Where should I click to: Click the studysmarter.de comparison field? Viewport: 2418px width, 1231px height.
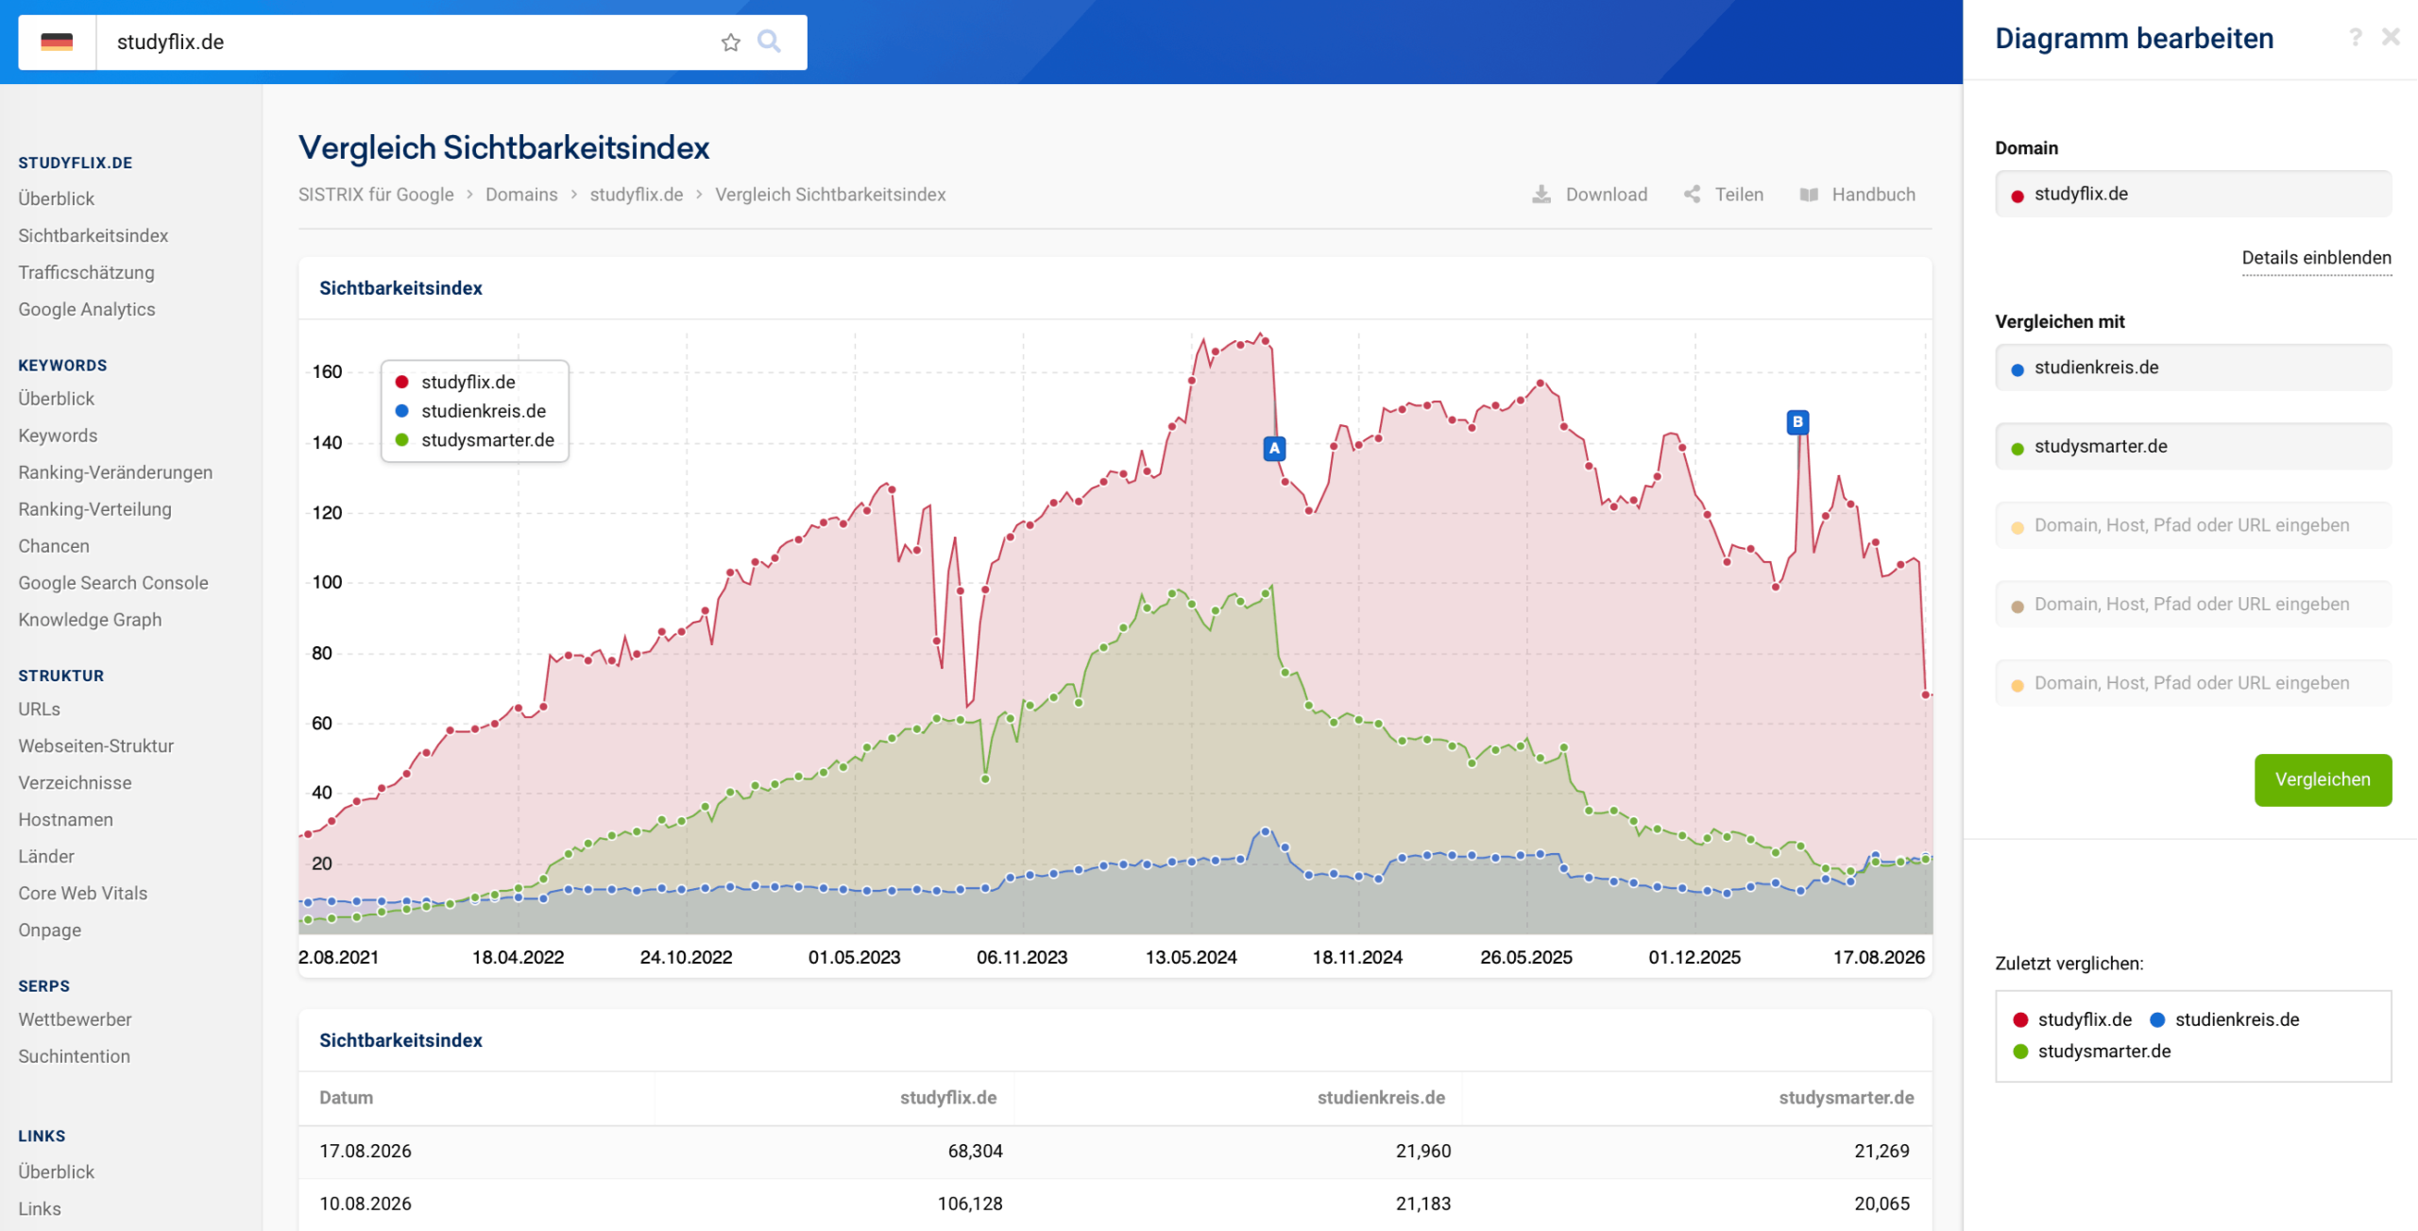(x=2193, y=446)
